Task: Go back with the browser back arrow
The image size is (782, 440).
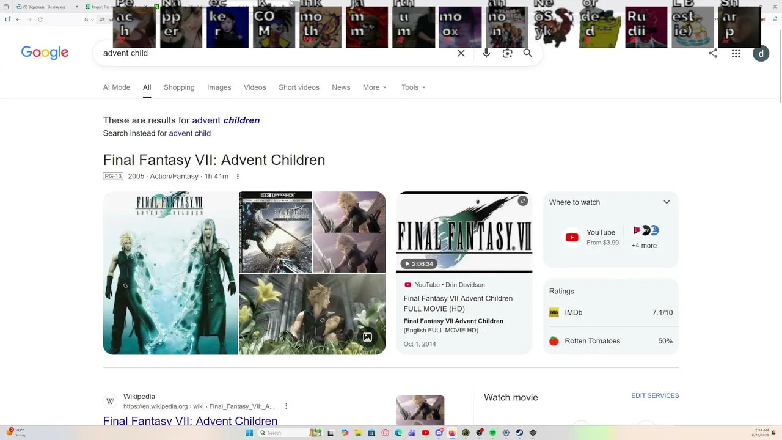Action: pyautogui.click(x=18, y=20)
